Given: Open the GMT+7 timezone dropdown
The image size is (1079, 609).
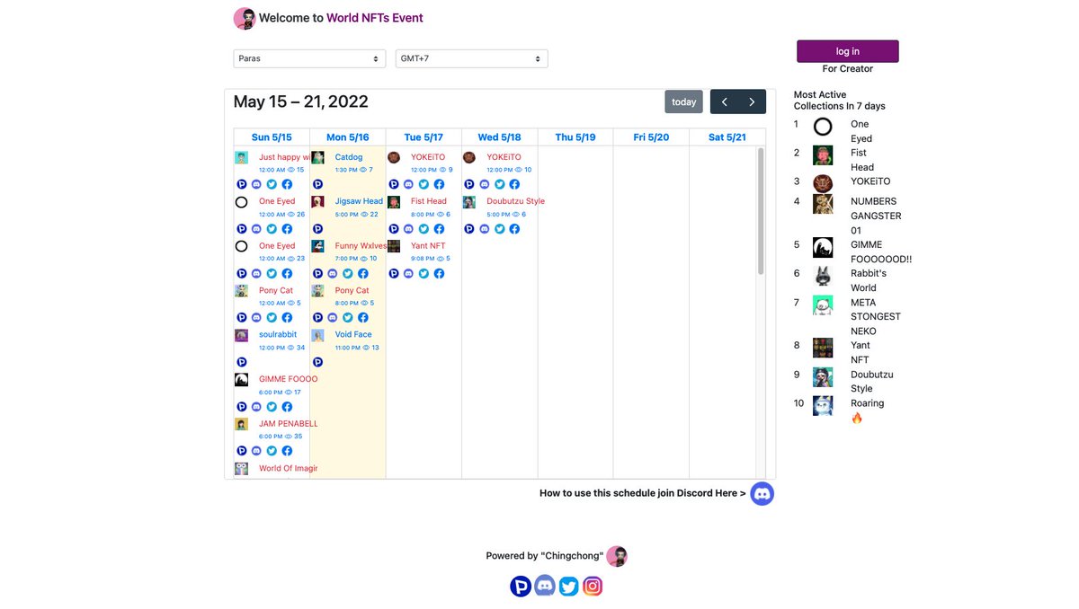Looking at the screenshot, I should 472,58.
